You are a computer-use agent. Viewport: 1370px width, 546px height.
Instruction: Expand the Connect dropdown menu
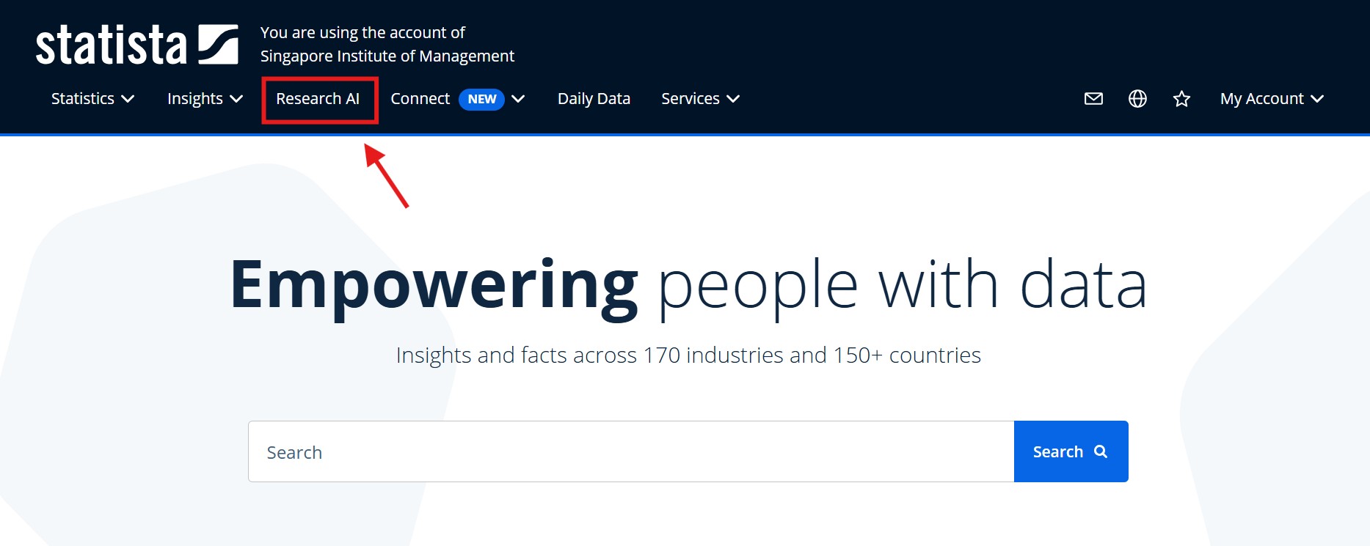(x=457, y=98)
